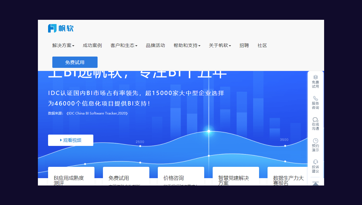This screenshot has height=205, width=362.
Task: Expand the 客户和生态 dropdown menu
Action: pos(124,46)
